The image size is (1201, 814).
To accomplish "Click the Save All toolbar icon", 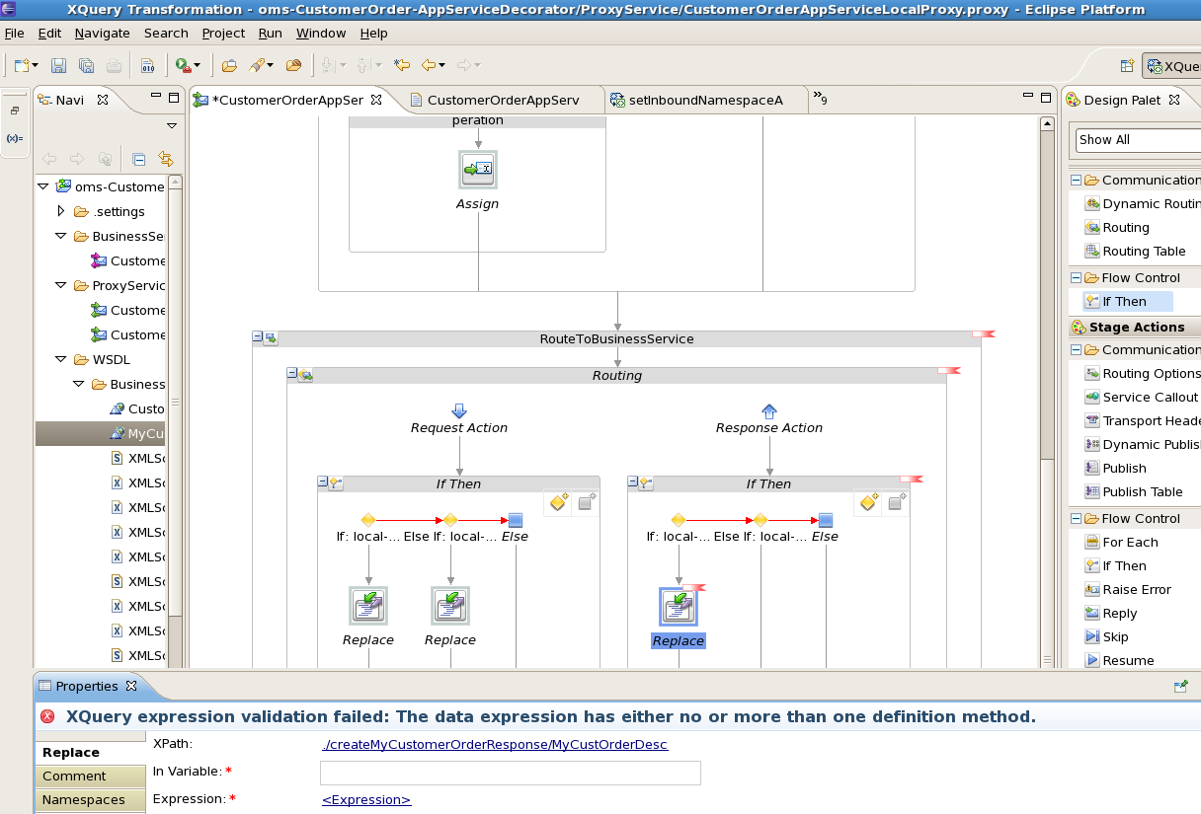I will (86, 66).
